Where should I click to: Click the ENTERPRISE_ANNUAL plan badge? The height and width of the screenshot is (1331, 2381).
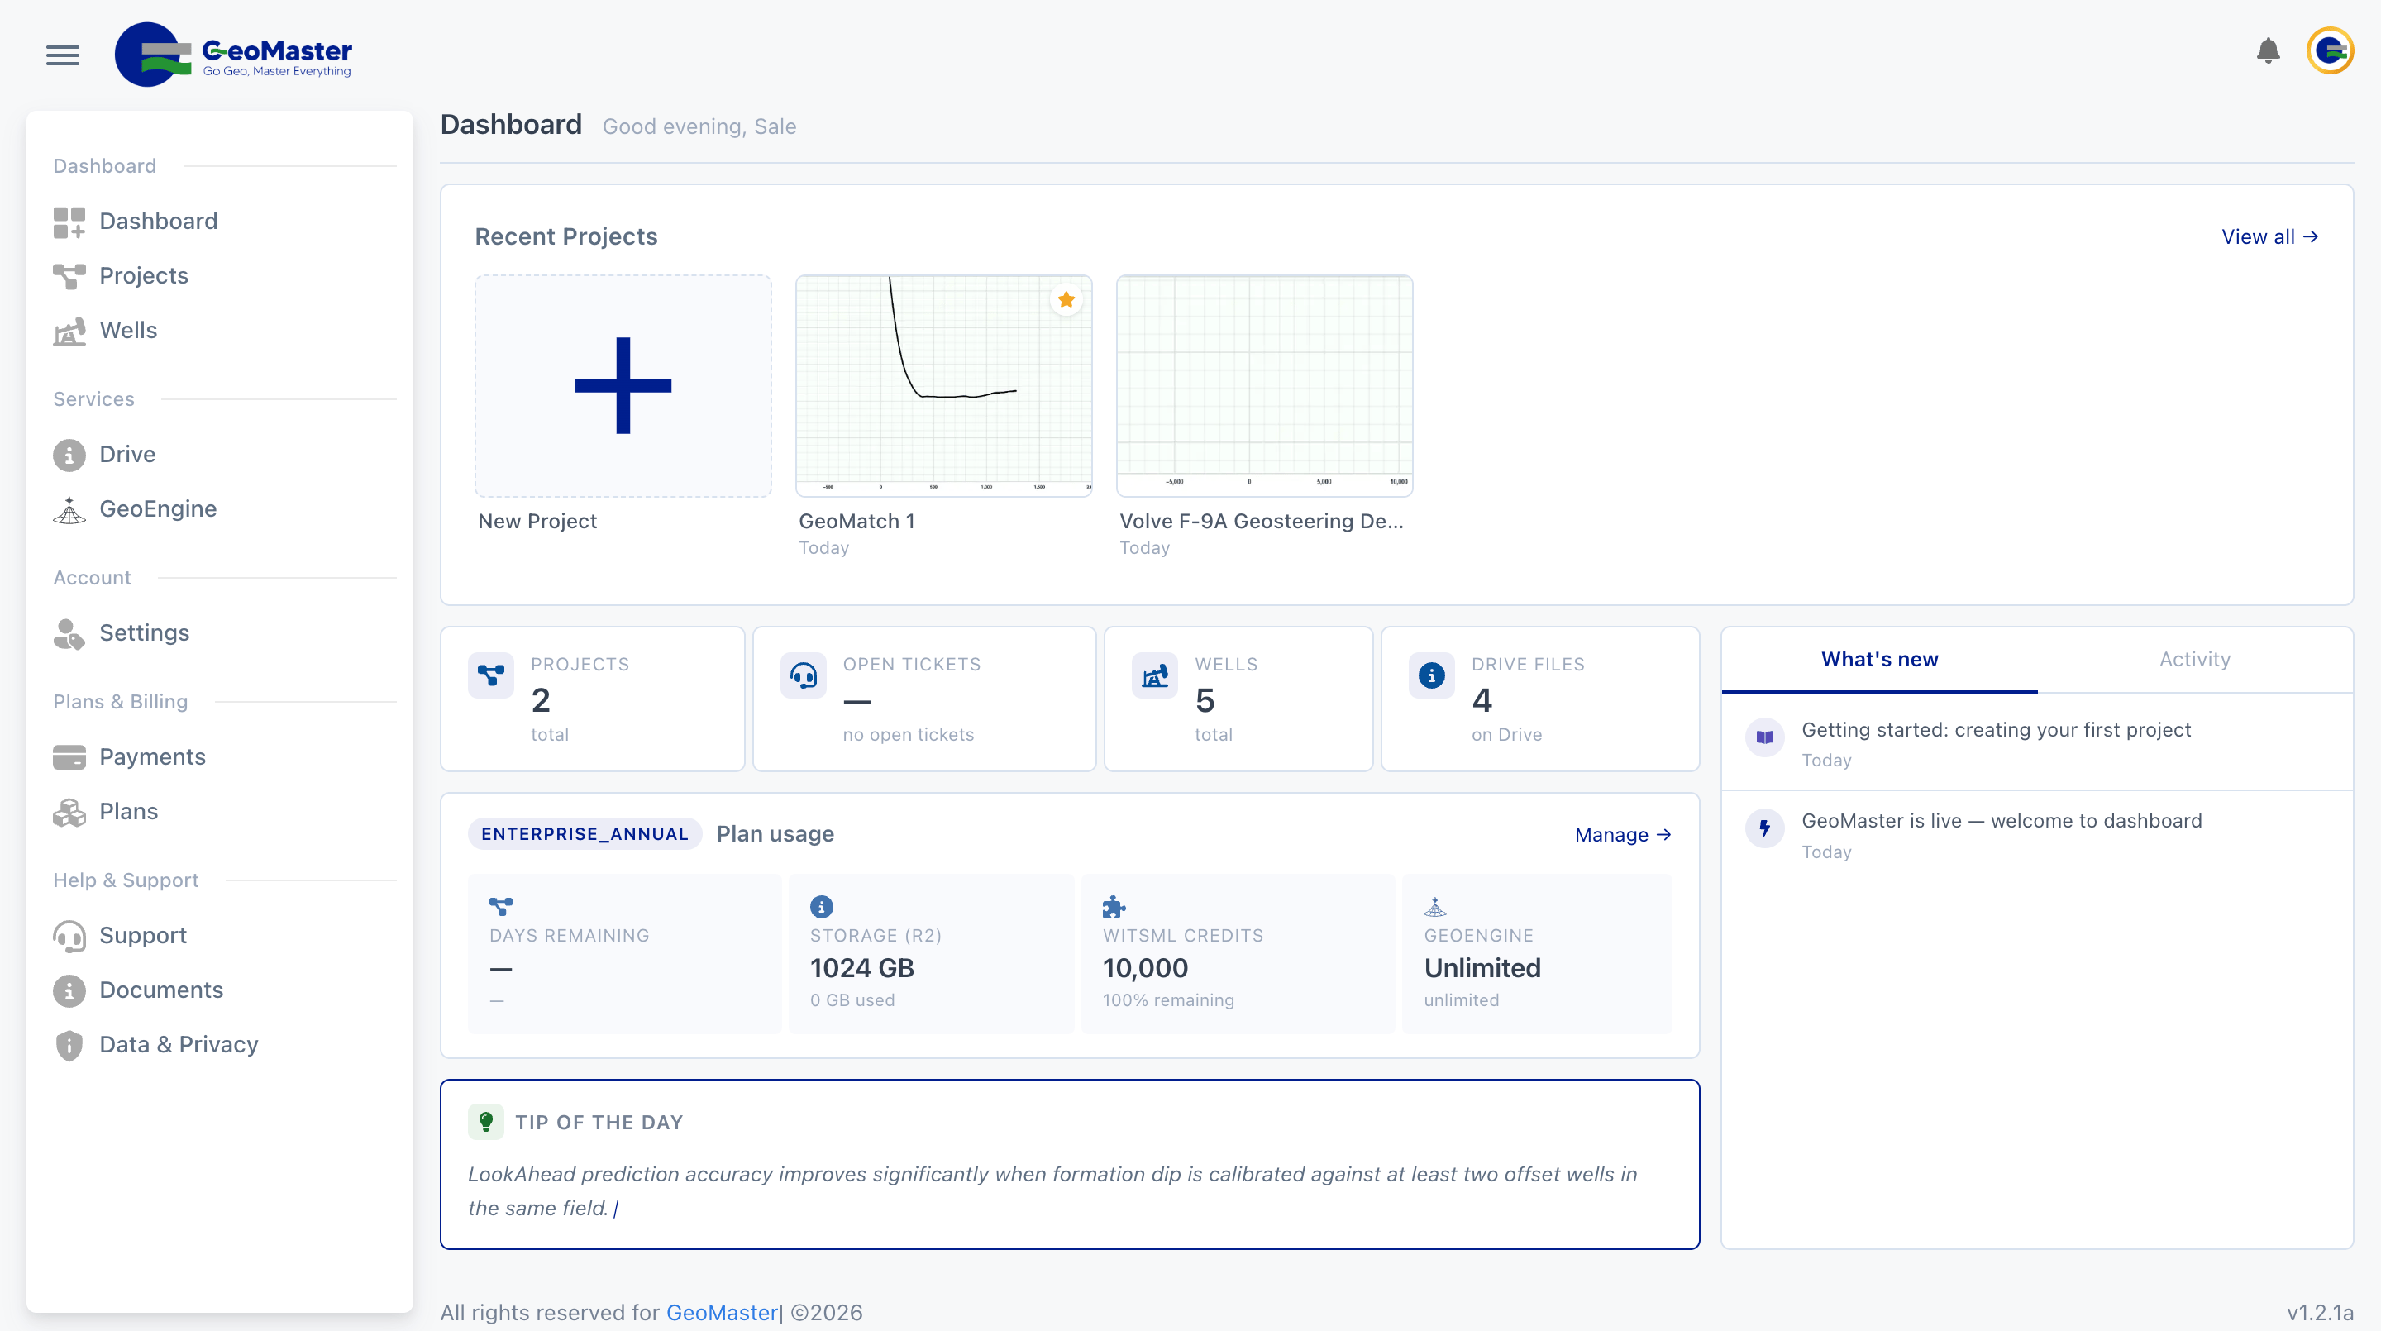pos(585,833)
